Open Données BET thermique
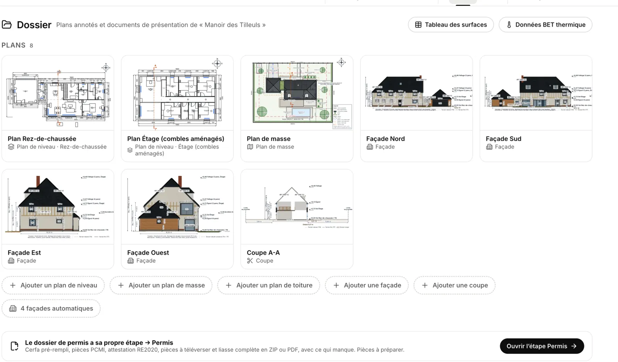618x362 pixels. (x=545, y=25)
